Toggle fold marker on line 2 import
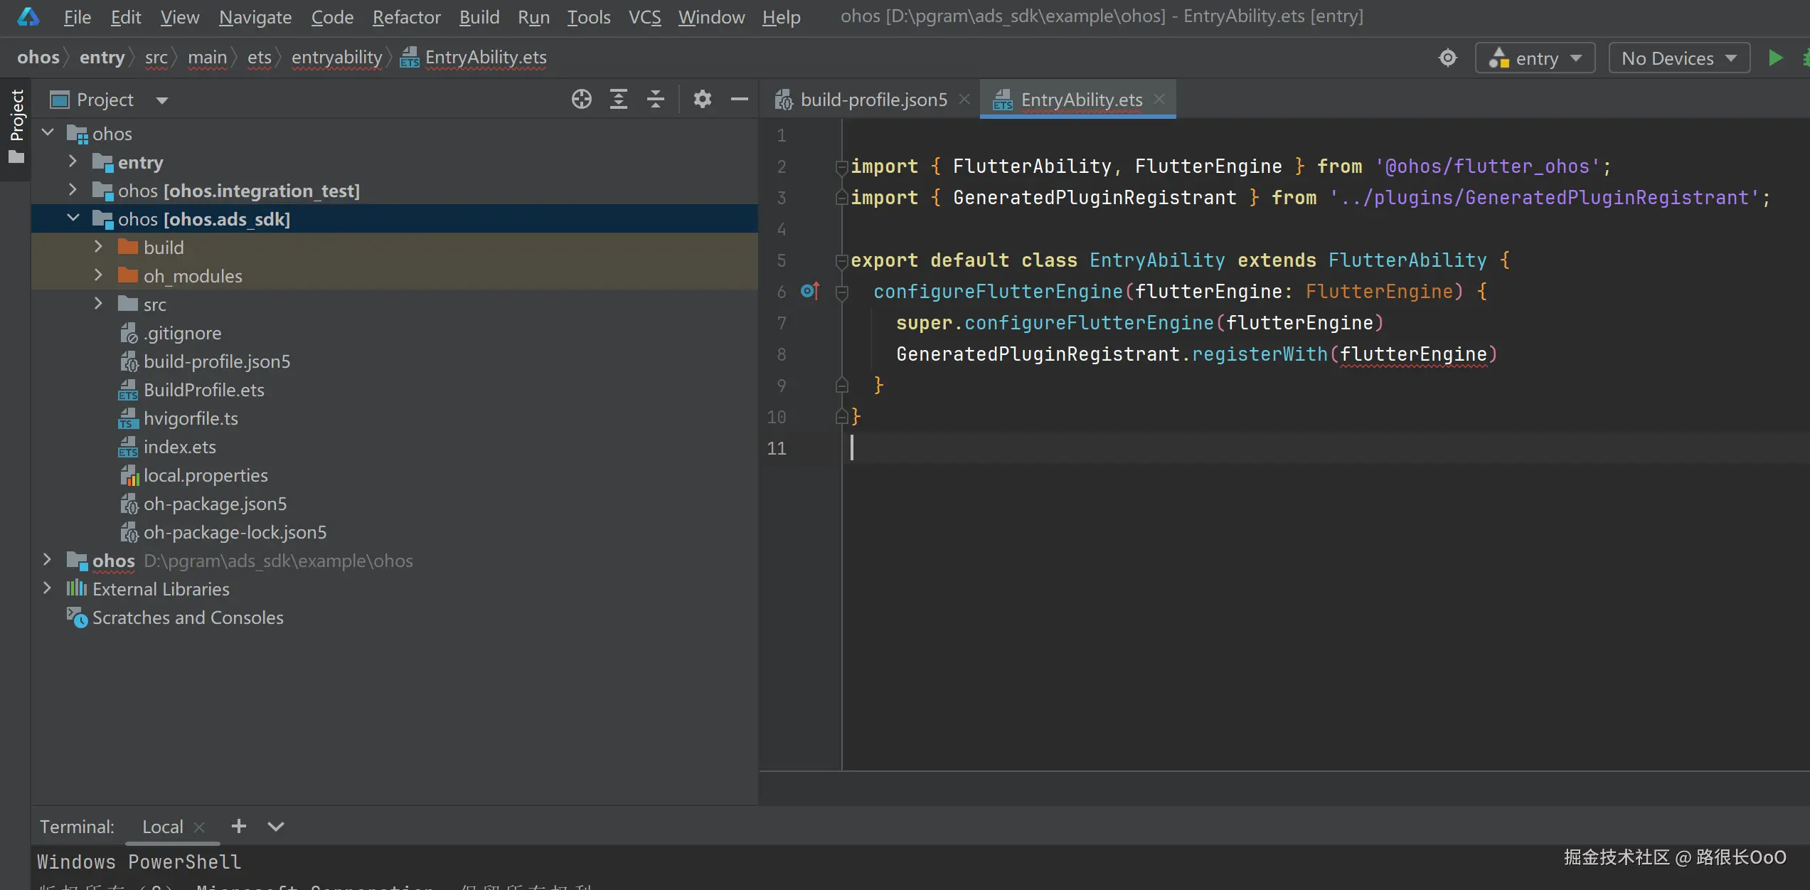The image size is (1810, 890). pos(841,166)
